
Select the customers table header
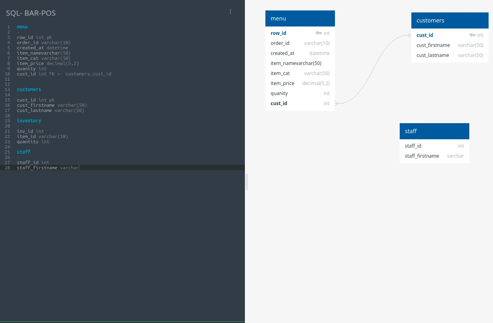[450, 20]
